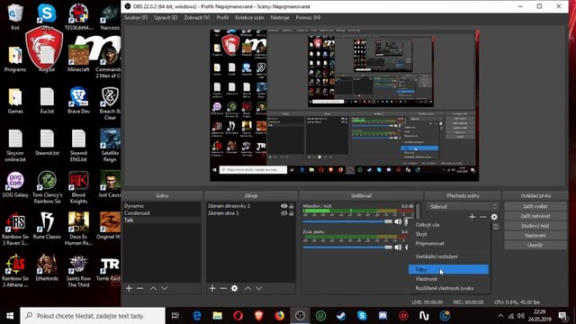576x324 pixels.
Task: Open Task View in taskbar
Action: [175, 316]
